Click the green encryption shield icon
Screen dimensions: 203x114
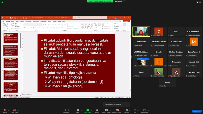pyautogui.click(x=2, y=2)
